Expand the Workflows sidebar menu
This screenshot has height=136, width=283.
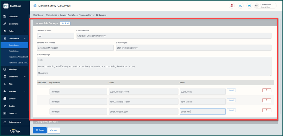point(25,77)
